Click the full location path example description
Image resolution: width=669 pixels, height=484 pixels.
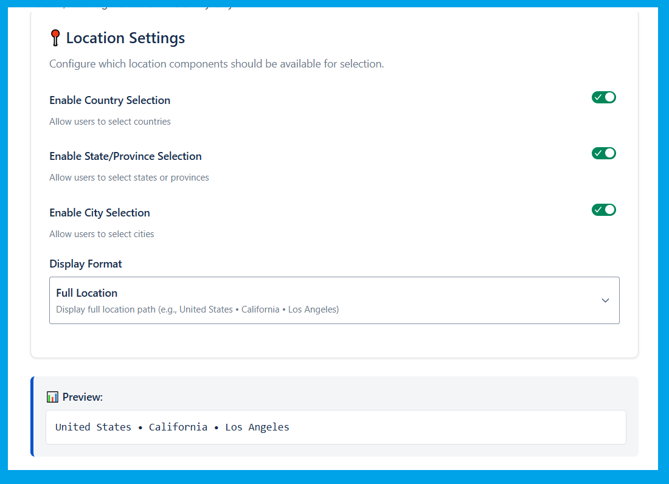pos(197,309)
